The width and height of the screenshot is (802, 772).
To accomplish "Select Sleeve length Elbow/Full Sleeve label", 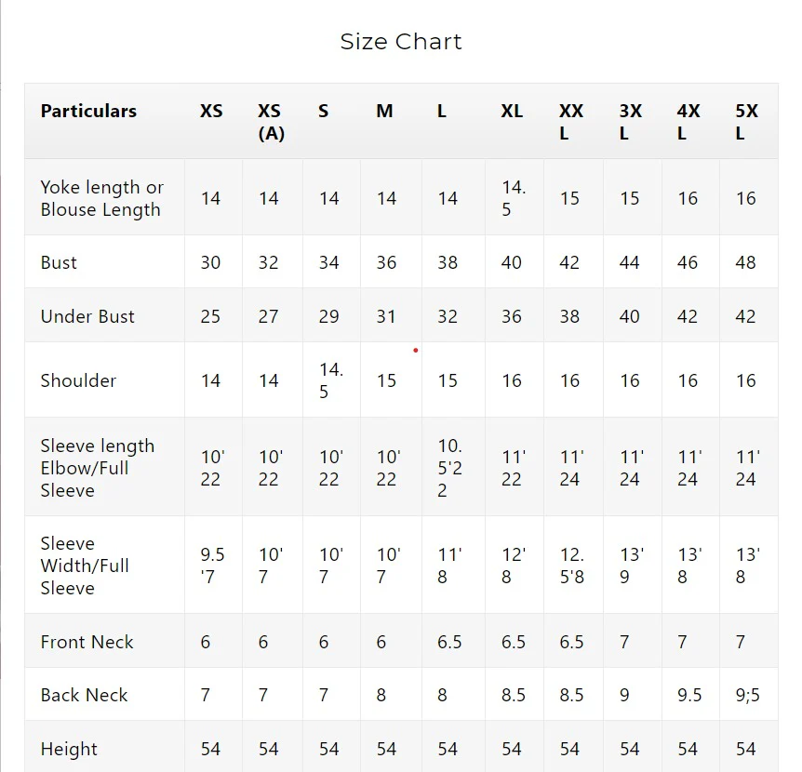I will [98, 468].
